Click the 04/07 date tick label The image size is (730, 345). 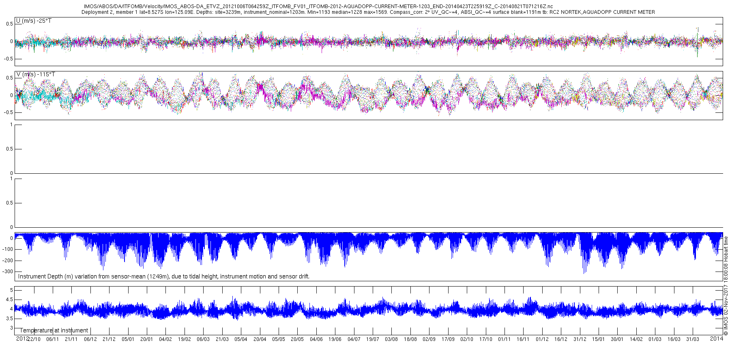354,339
